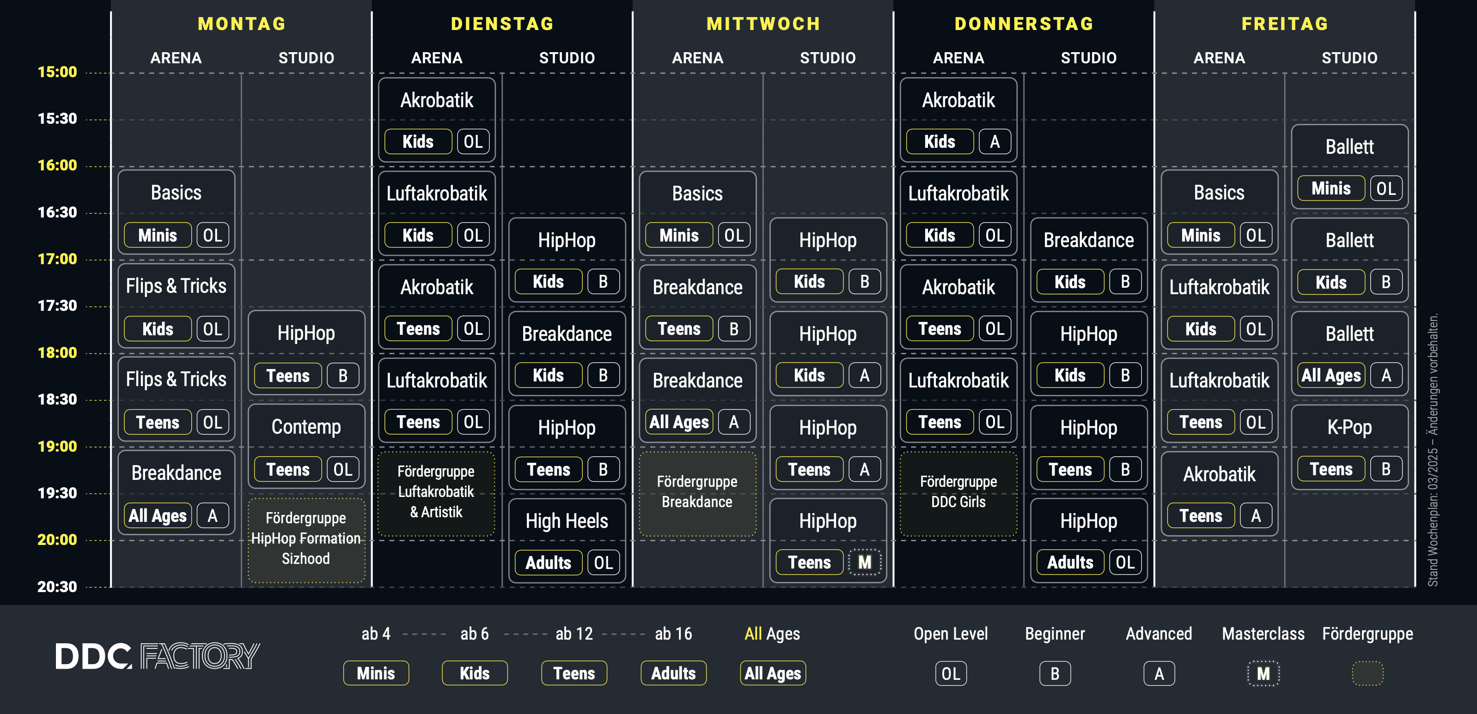Select the All Ages legend badge

coord(772,673)
